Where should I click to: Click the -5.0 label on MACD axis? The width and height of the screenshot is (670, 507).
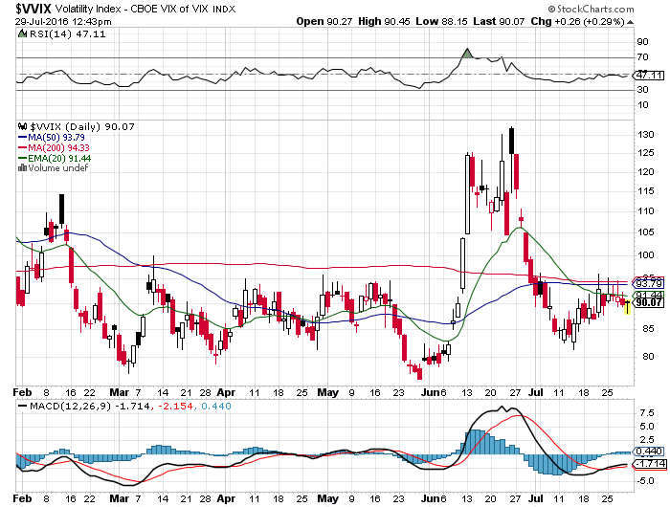point(645,481)
